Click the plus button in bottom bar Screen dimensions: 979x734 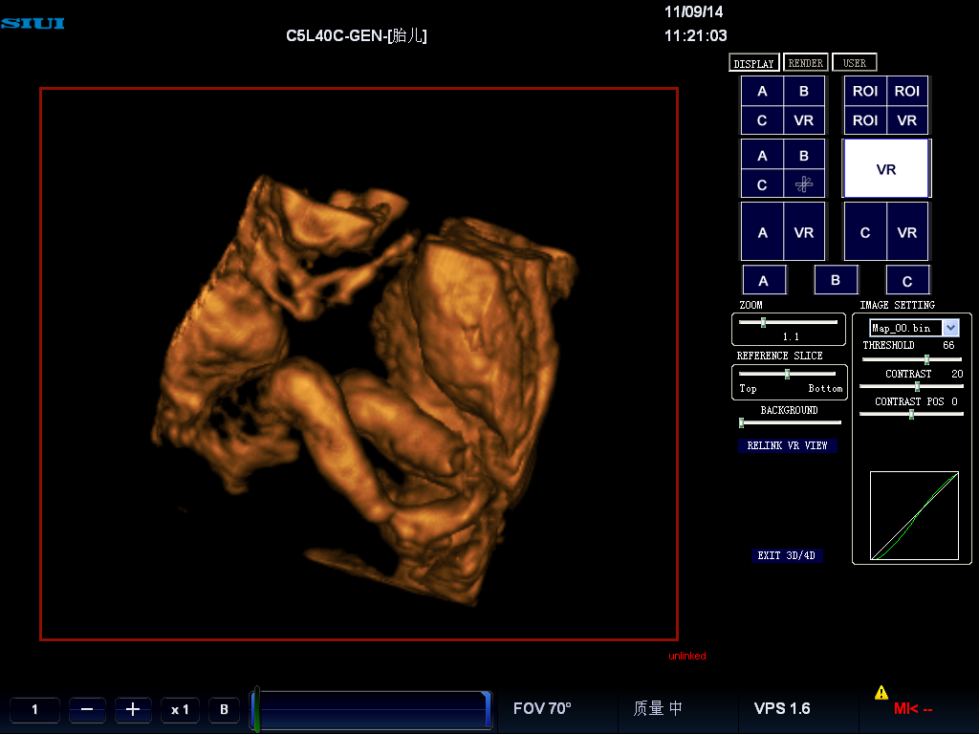tap(133, 710)
